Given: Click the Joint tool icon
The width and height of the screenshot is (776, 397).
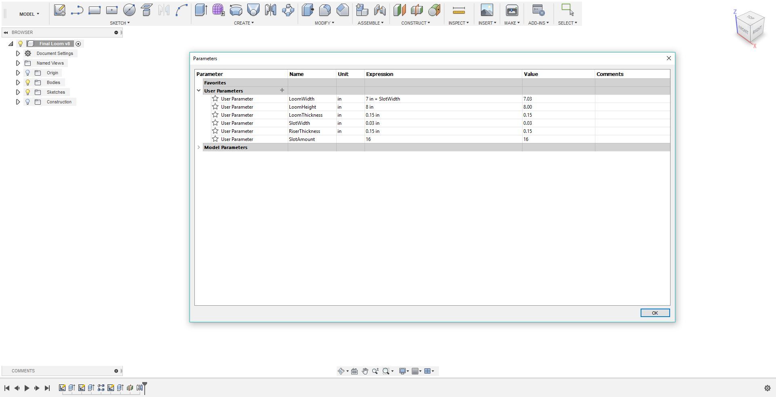Looking at the screenshot, I should [380, 10].
